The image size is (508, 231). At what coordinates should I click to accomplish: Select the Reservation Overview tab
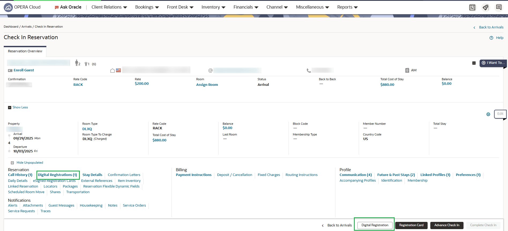[25, 51]
